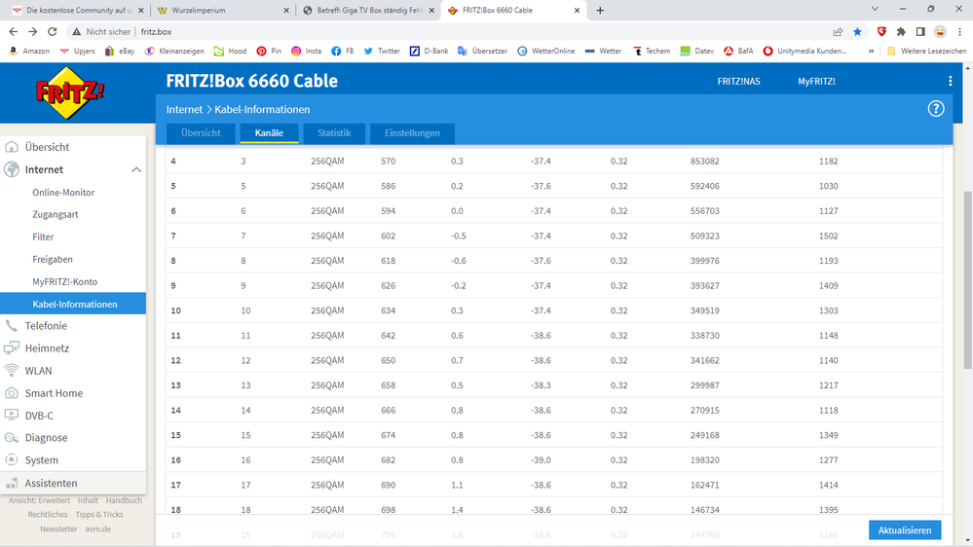Image resolution: width=973 pixels, height=547 pixels.
Task: Click the Tipps & Tricks footer link
Action: (99, 515)
